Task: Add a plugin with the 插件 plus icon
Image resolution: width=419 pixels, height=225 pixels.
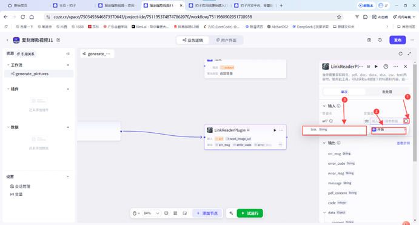Action: [x=68, y=89]
